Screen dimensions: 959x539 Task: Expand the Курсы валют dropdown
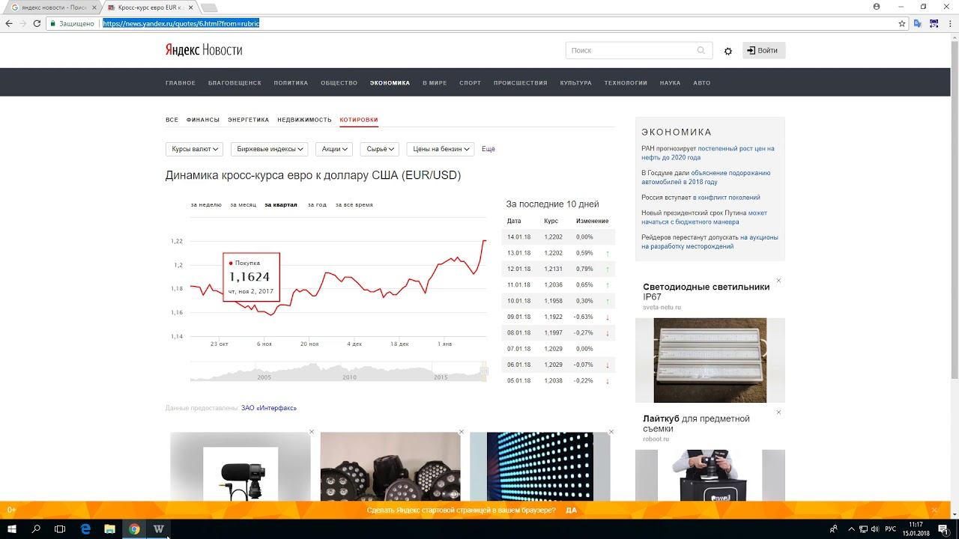(x=194, y=149)
